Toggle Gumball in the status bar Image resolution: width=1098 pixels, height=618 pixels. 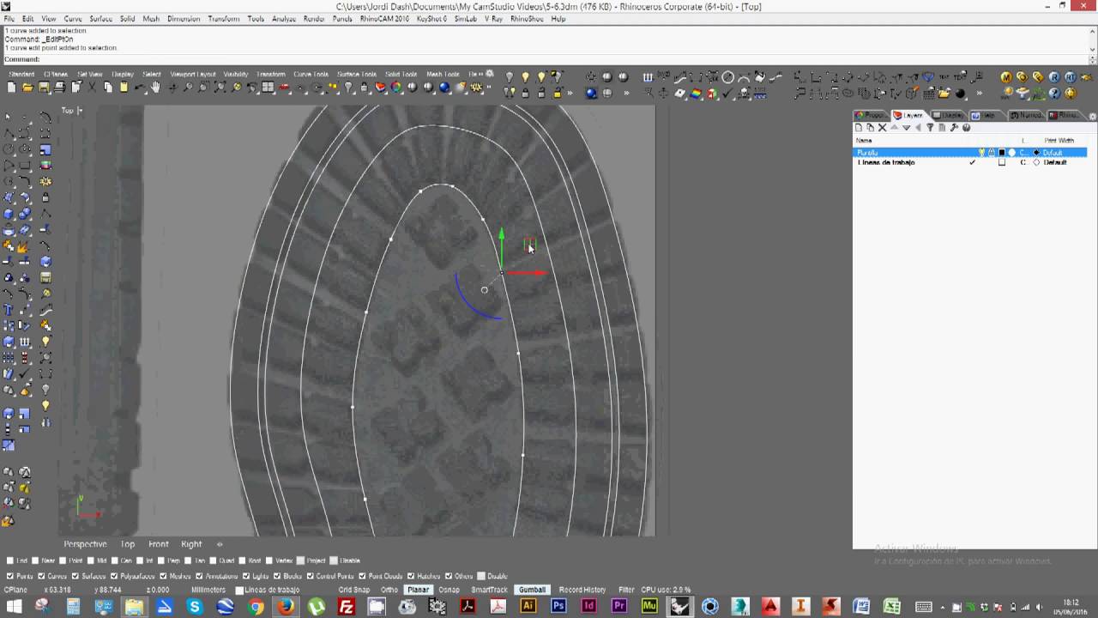click(532, 590)
